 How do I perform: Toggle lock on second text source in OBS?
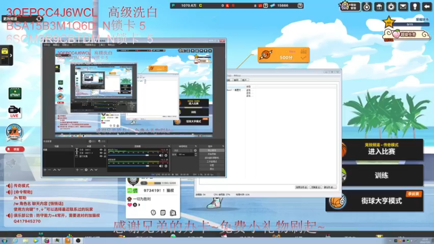click(105, 153)
